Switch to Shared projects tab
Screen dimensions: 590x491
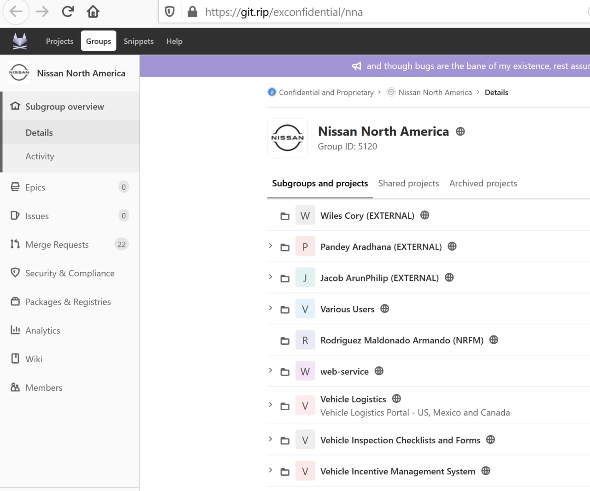click(x=408, y=183)
